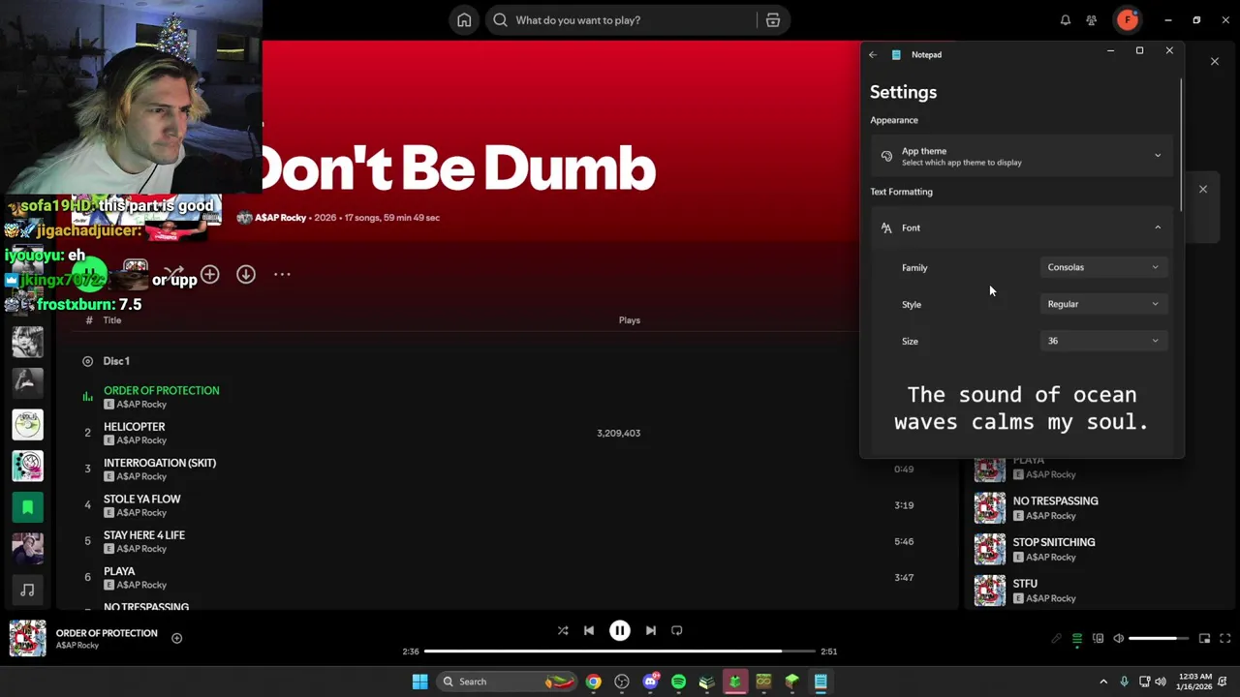This screenshot has width=1240, height=697.
Task: Skip to the next track
Action: point(651,631)
